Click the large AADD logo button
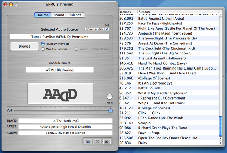The width and height of the screenshot is (227, 153). [x=60, y=94]
